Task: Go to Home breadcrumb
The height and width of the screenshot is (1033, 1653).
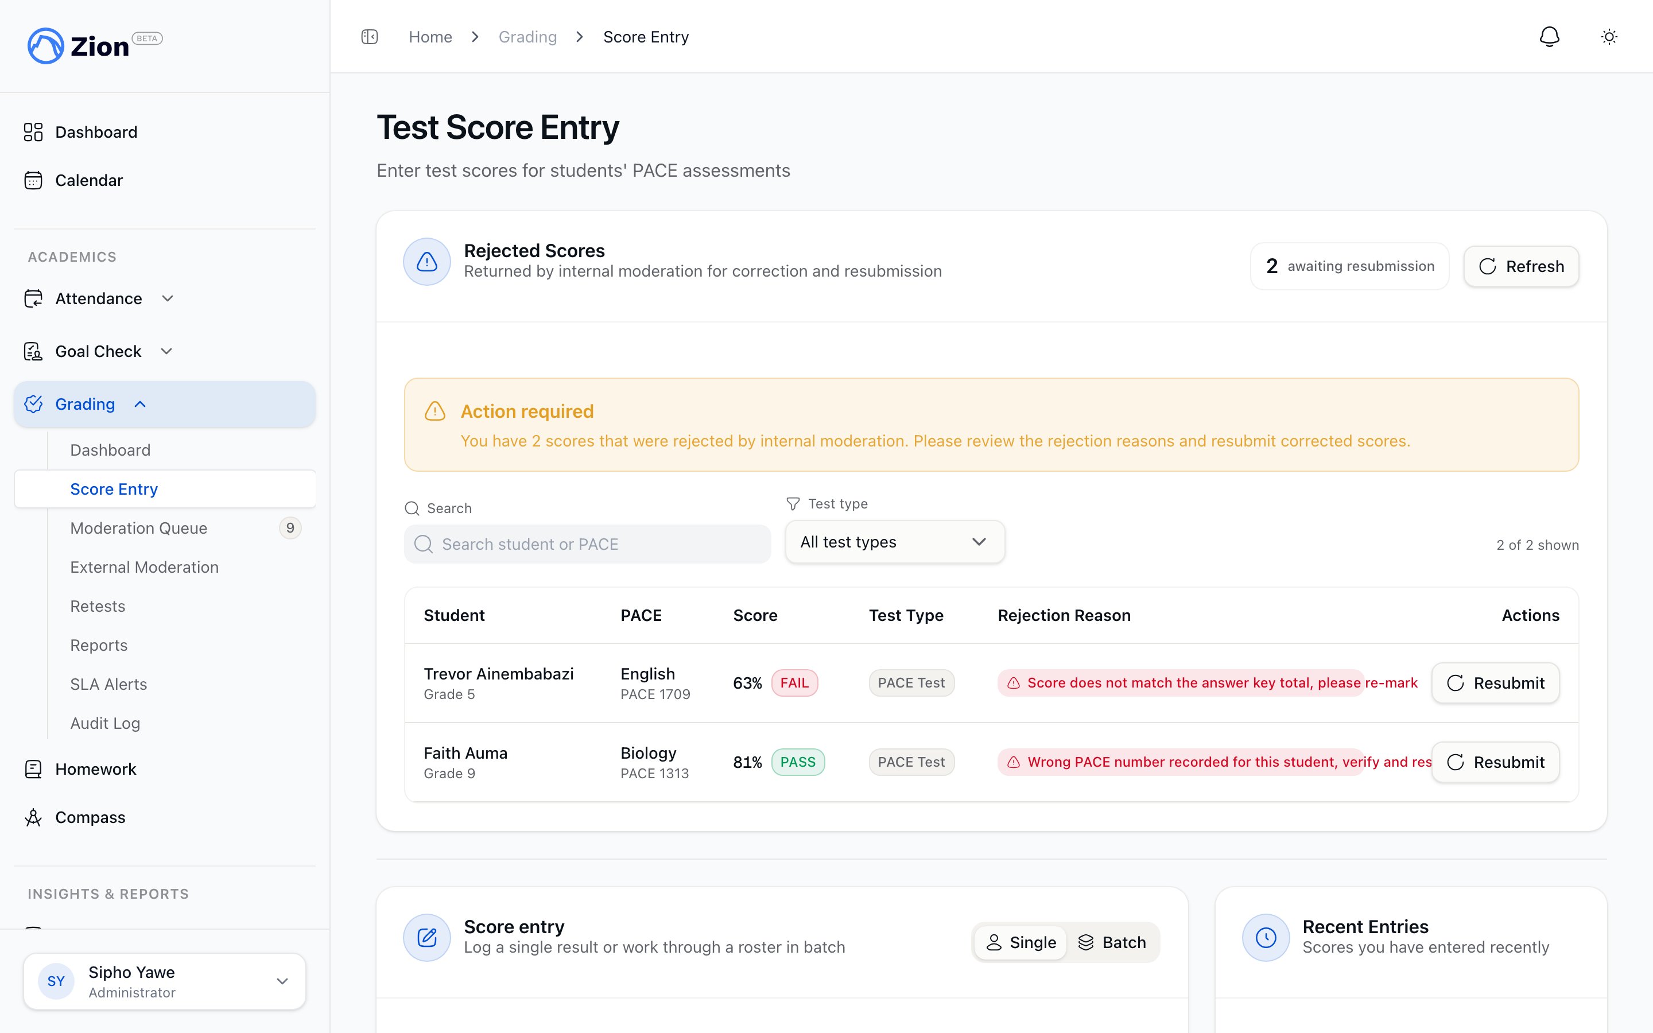Action: (x=430, y=37)
